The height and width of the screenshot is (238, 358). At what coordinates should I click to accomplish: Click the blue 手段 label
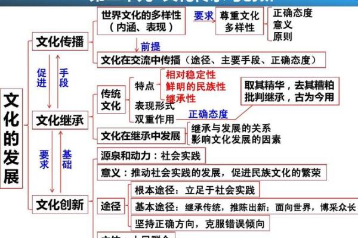64,78
